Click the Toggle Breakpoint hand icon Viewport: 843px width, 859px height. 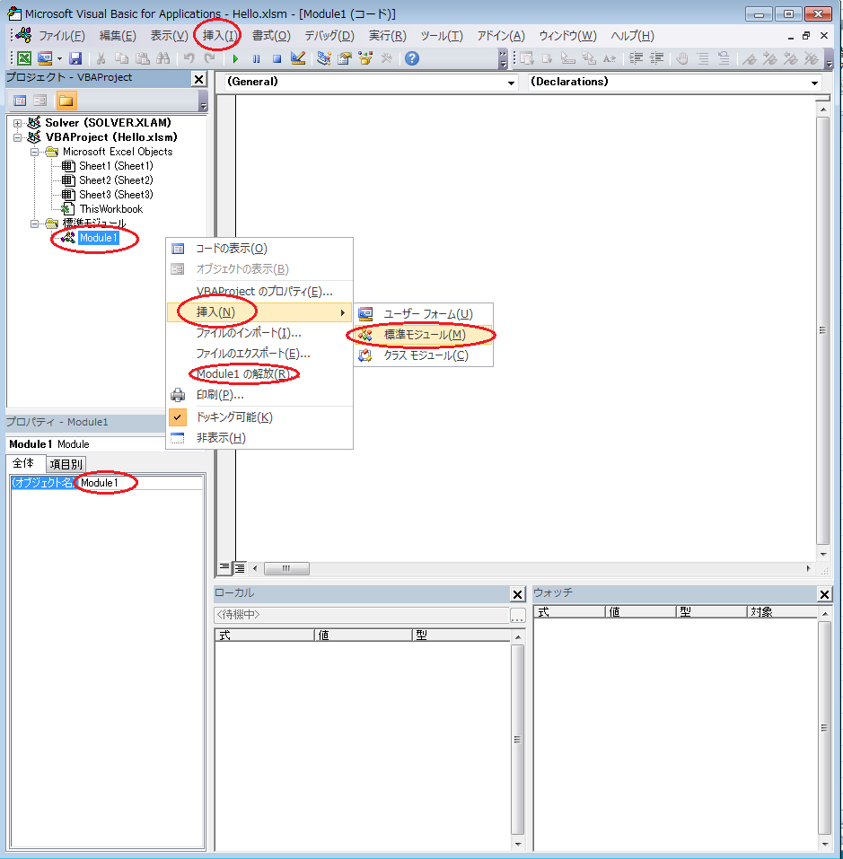(682, 58)
